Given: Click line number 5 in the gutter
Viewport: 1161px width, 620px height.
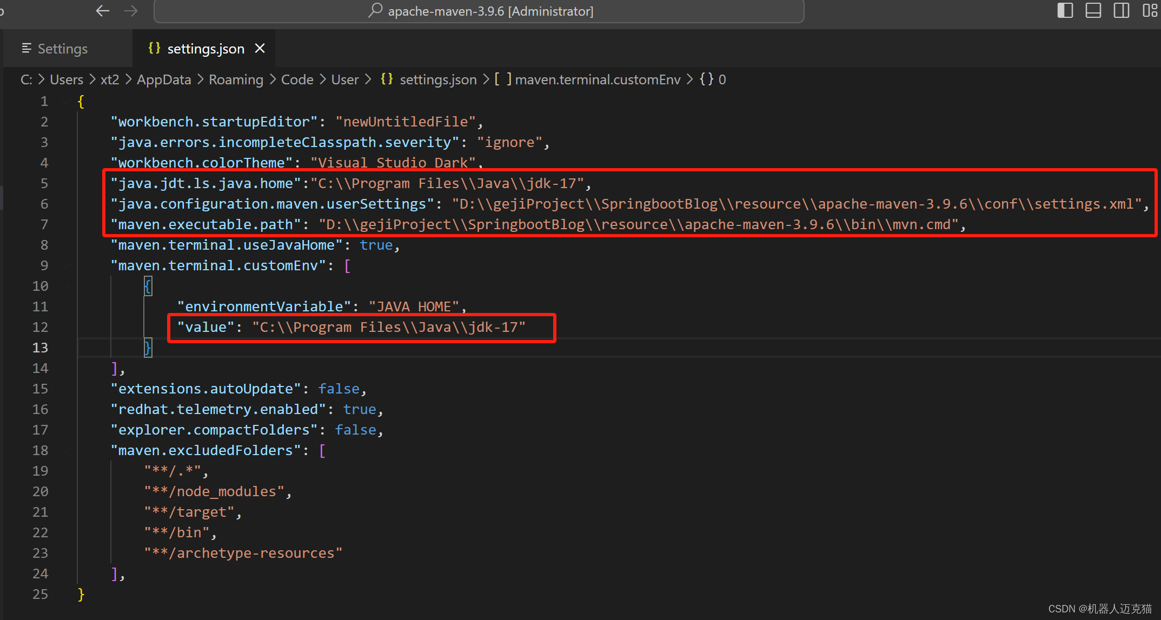Looking at the screenshot, I should (44, 184).
